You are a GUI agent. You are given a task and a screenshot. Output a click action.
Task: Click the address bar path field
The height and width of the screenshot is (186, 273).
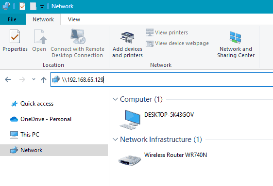point(162,79)
